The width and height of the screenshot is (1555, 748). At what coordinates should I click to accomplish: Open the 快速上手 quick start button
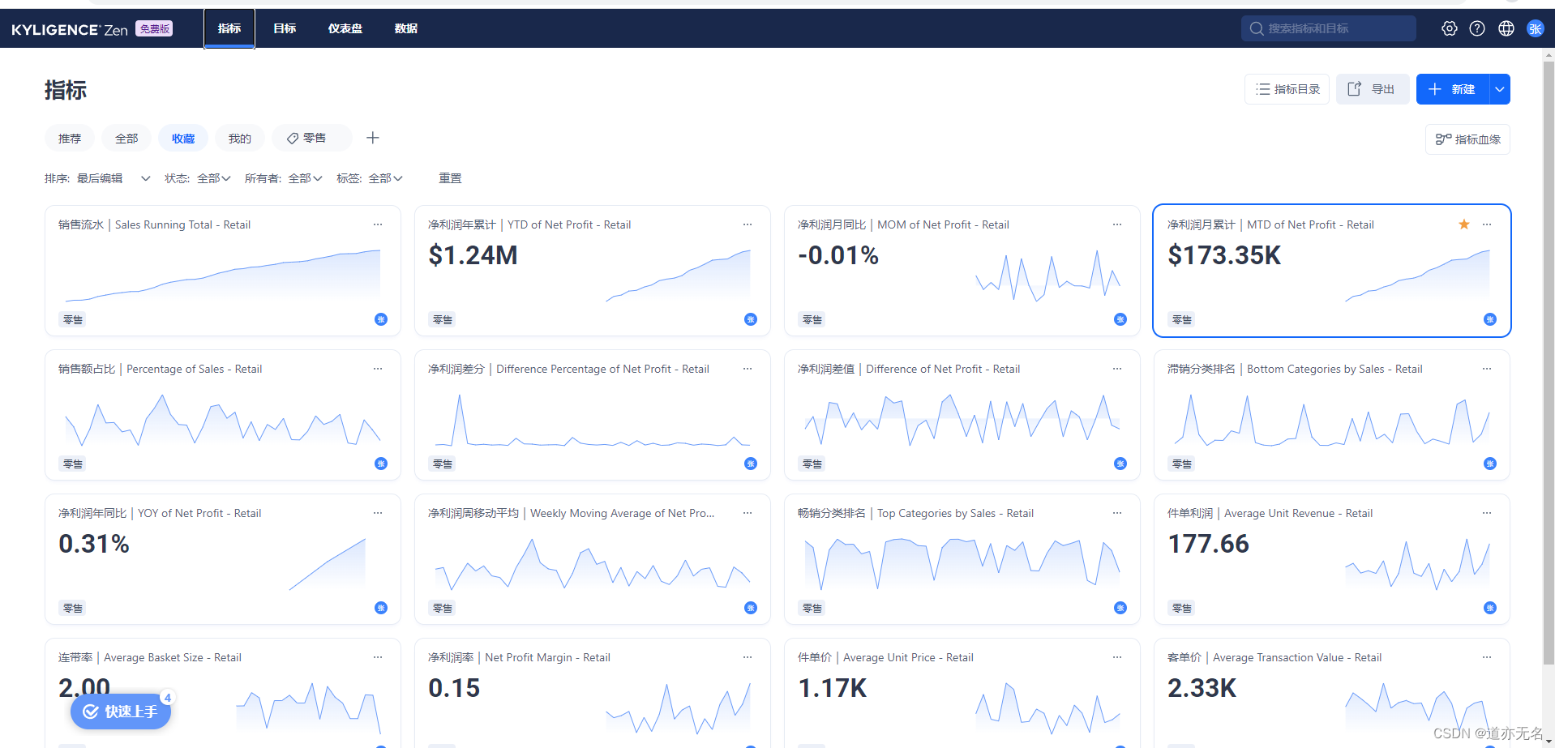tap(121, 712)
